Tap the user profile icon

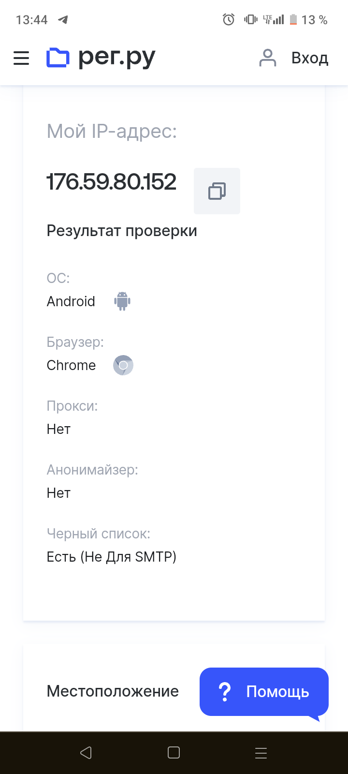(x=267, y=58)
